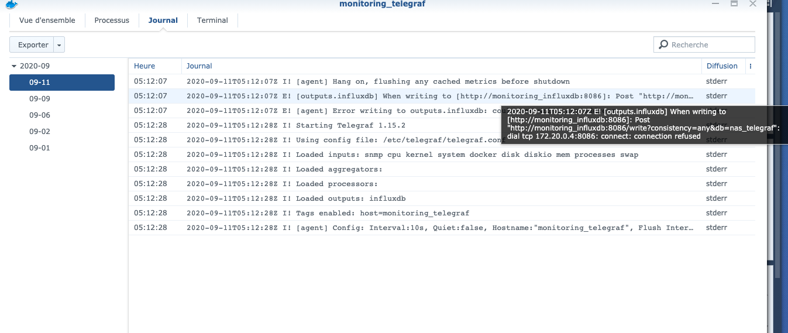This screenshot has width=788, height=333.
Task: Select the 09-09 log date
Action: (62, 99)
